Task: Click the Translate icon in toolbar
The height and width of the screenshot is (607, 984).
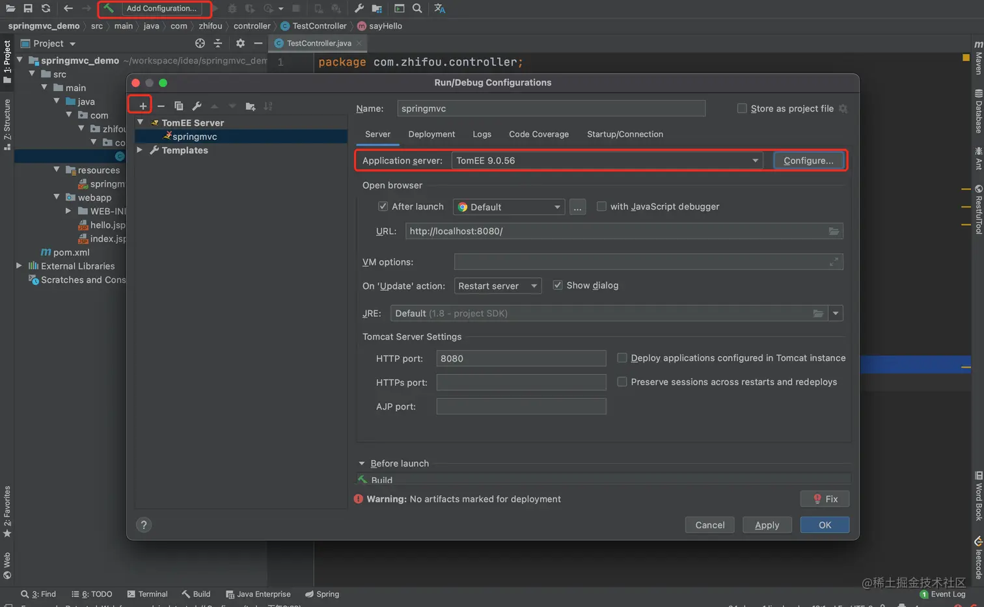Action: click(440, 8)
